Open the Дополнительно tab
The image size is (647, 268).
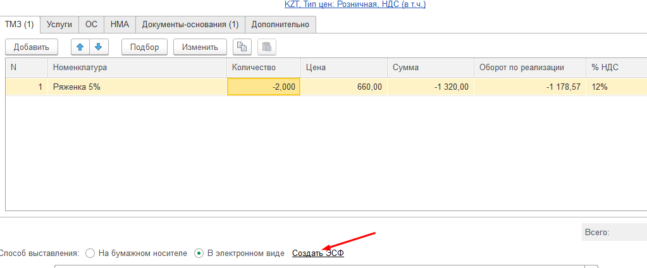click(x=280, y=24)
